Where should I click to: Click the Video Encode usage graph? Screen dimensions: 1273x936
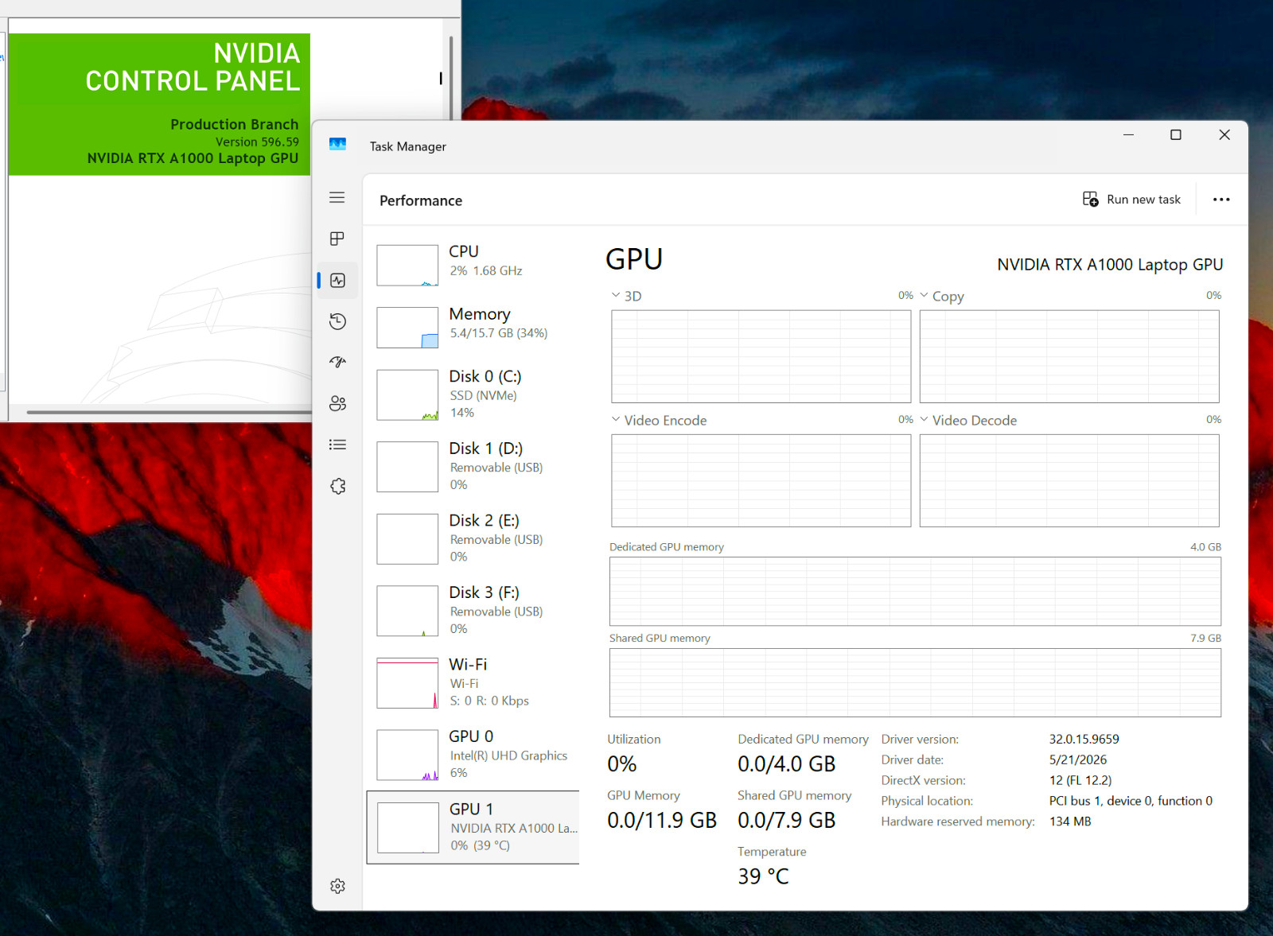(x=761, y=480)
